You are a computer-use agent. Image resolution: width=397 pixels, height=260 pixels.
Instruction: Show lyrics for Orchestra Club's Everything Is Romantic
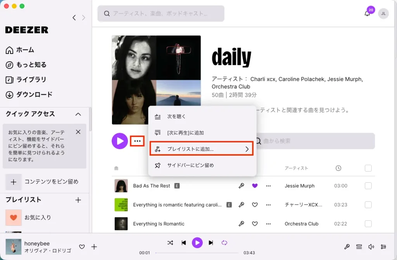[241, 224]
